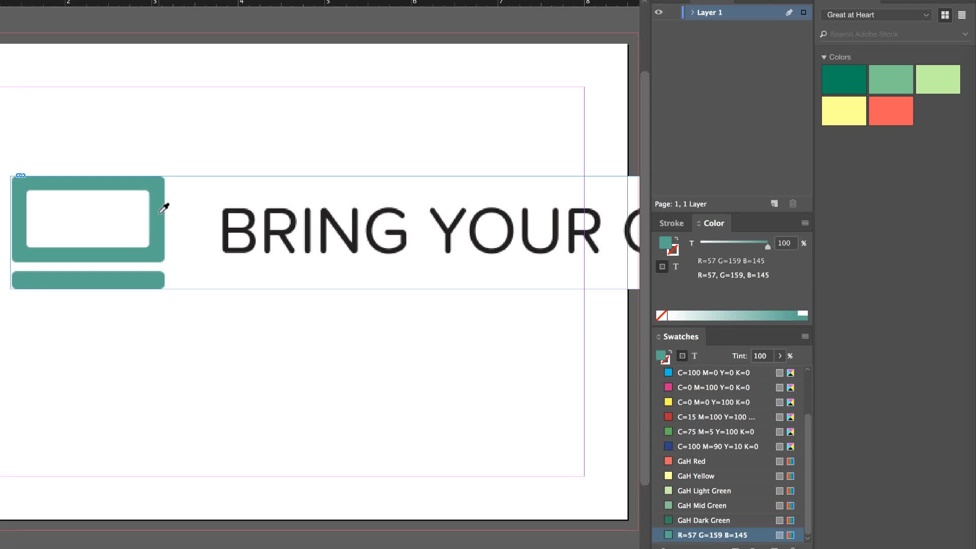Image resolution: width=976 pixels, height=549 pixels.
Task: Click the Swatches panel tab
Action: pyautogui.click(x=680, y=337)
